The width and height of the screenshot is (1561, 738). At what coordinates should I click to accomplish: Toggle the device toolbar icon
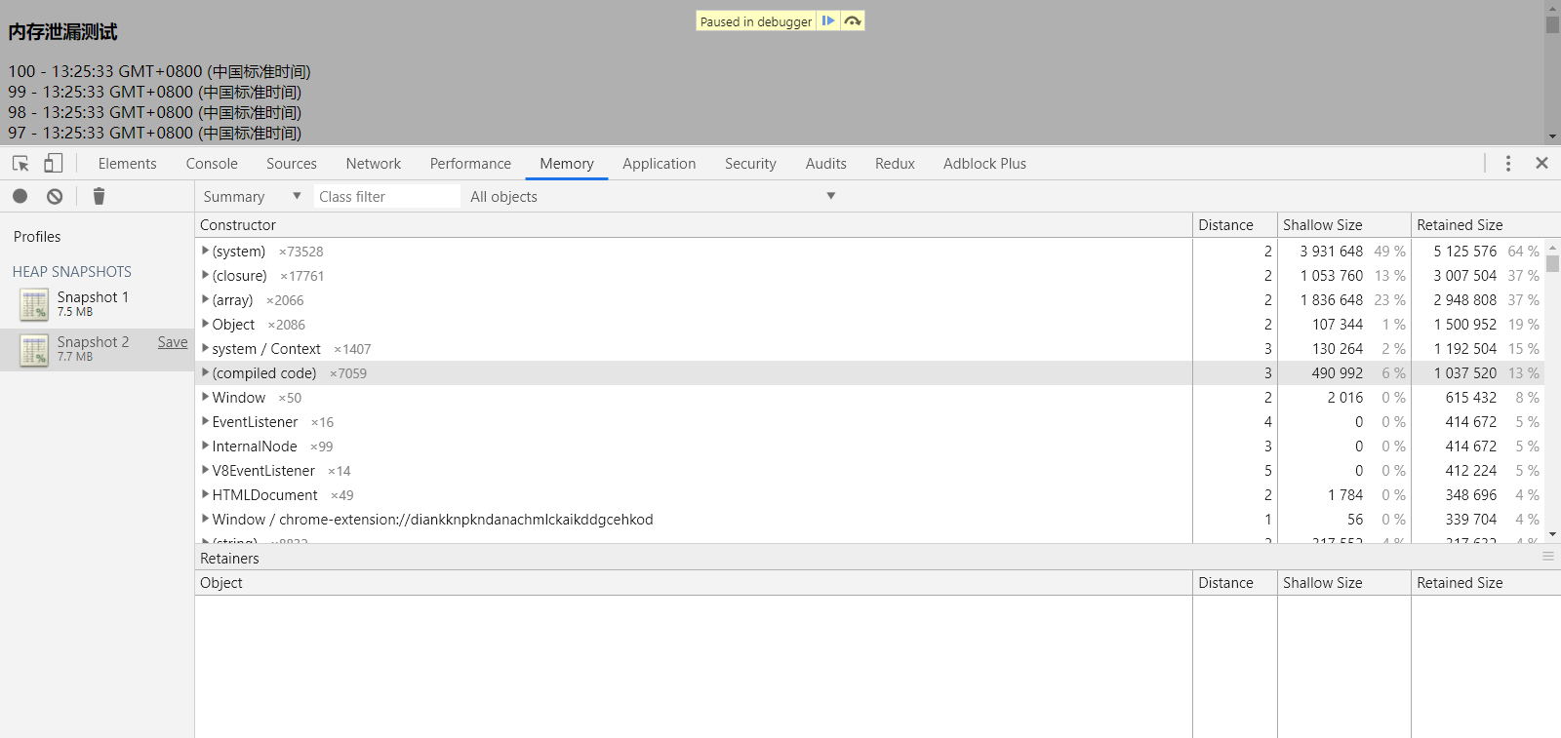(54, 164)
